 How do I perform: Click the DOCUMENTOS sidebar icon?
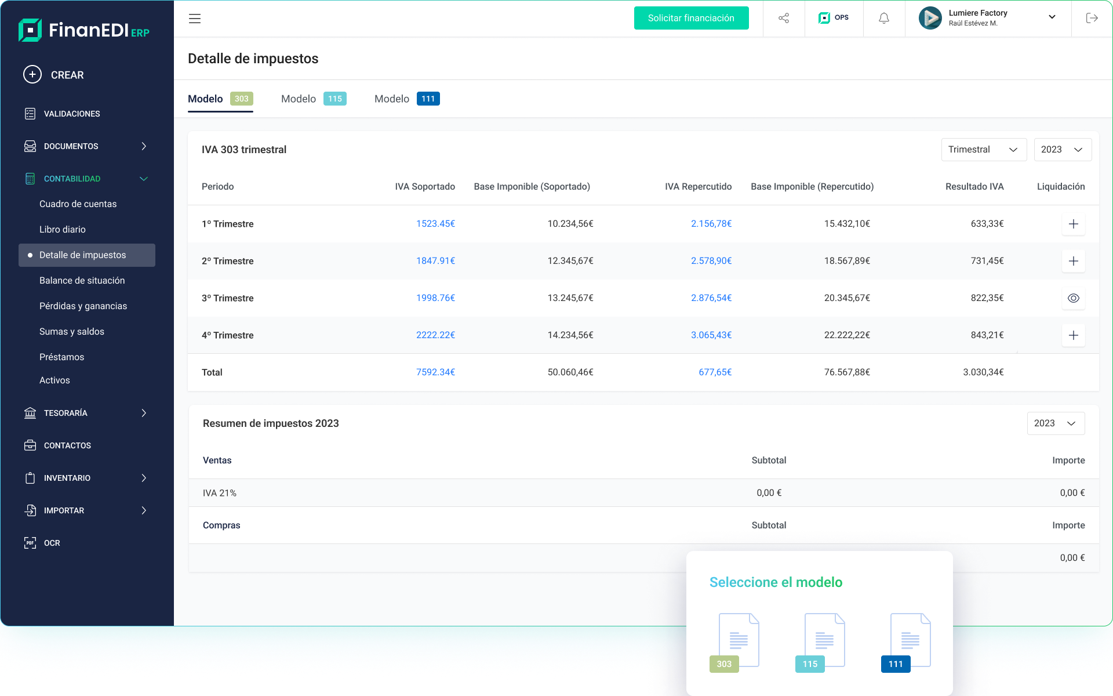[30, 146]
